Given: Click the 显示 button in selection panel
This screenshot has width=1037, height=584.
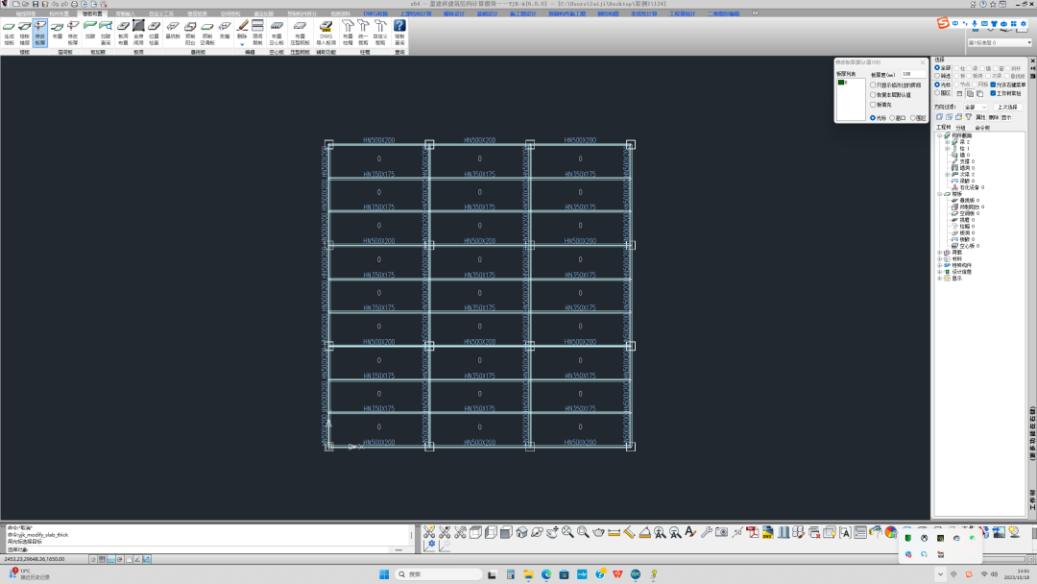Looking at the screenshot, I should tap(1006, 117).
